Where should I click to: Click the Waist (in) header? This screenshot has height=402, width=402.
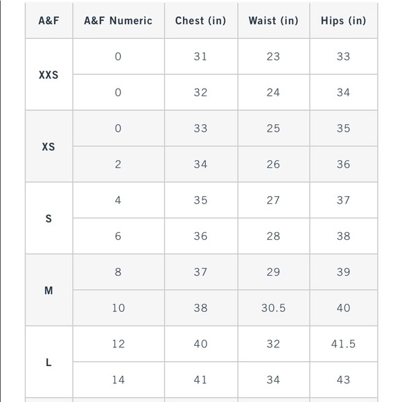pos(274,21)
